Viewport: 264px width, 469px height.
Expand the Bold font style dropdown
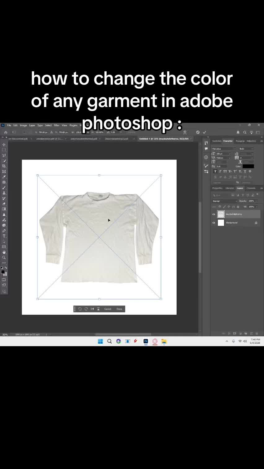coord(246,149)
